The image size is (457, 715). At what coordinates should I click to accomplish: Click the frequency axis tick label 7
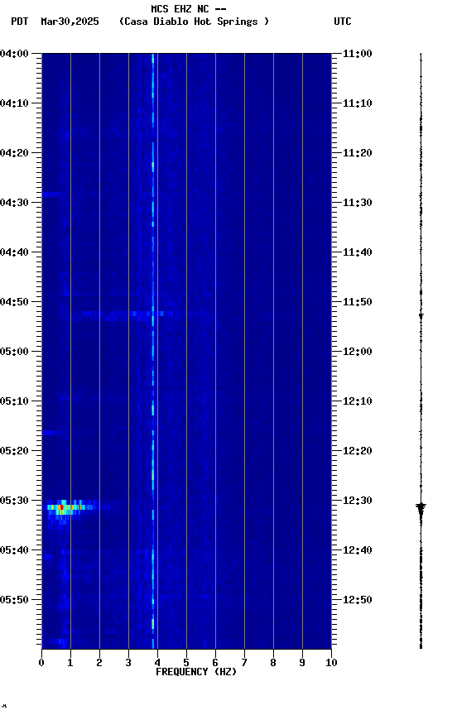(x=244, y=663)
